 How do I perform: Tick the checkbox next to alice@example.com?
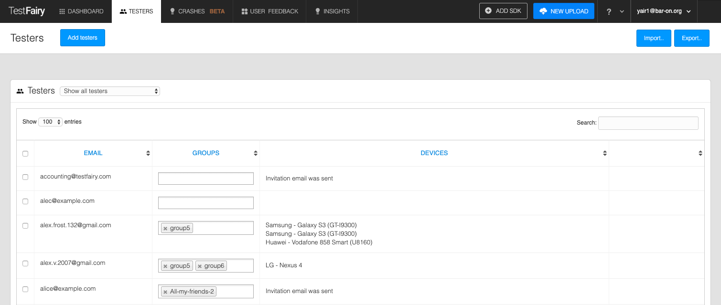(25, 289)
